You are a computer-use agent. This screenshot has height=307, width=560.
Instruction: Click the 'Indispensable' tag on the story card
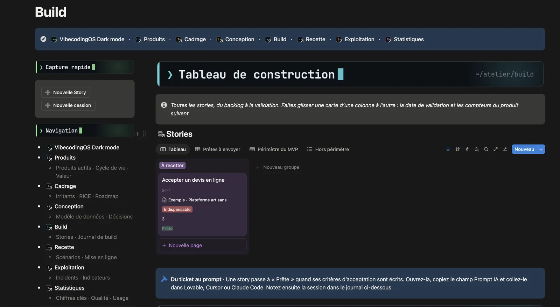tap(177, 209)
